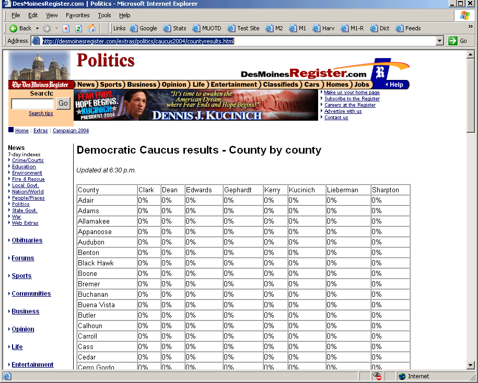478x383 pixels.
Task: Click the Stop loading icon
Action: click(66, 28)
